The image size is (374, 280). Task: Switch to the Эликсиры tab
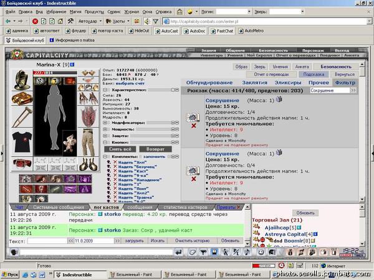click(287, 83)
